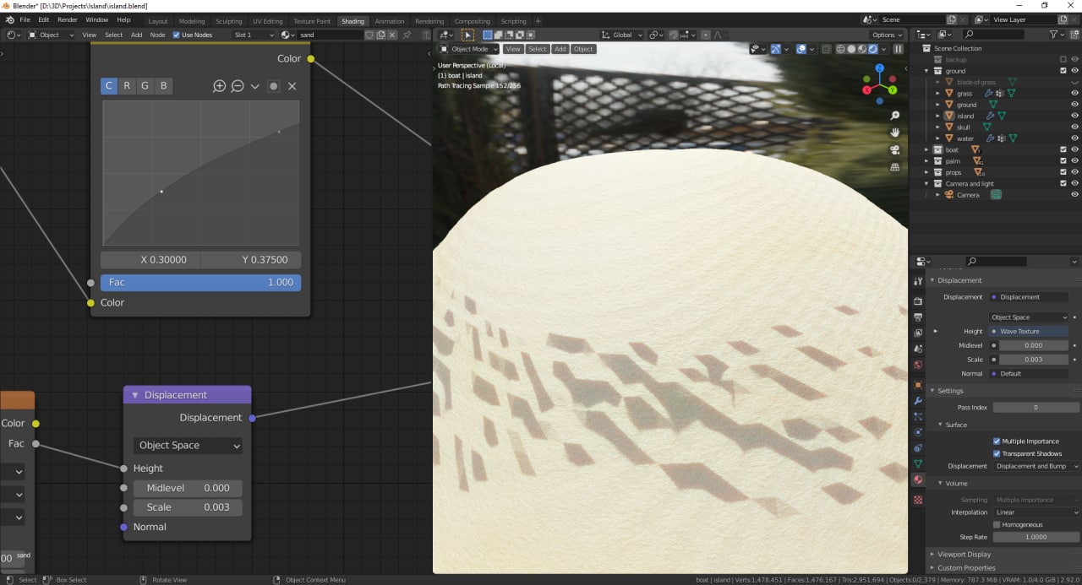Switch to solid viewport shading
Image resolution: width=1082 pixels, height=585 pixels.
coord(851,49)
